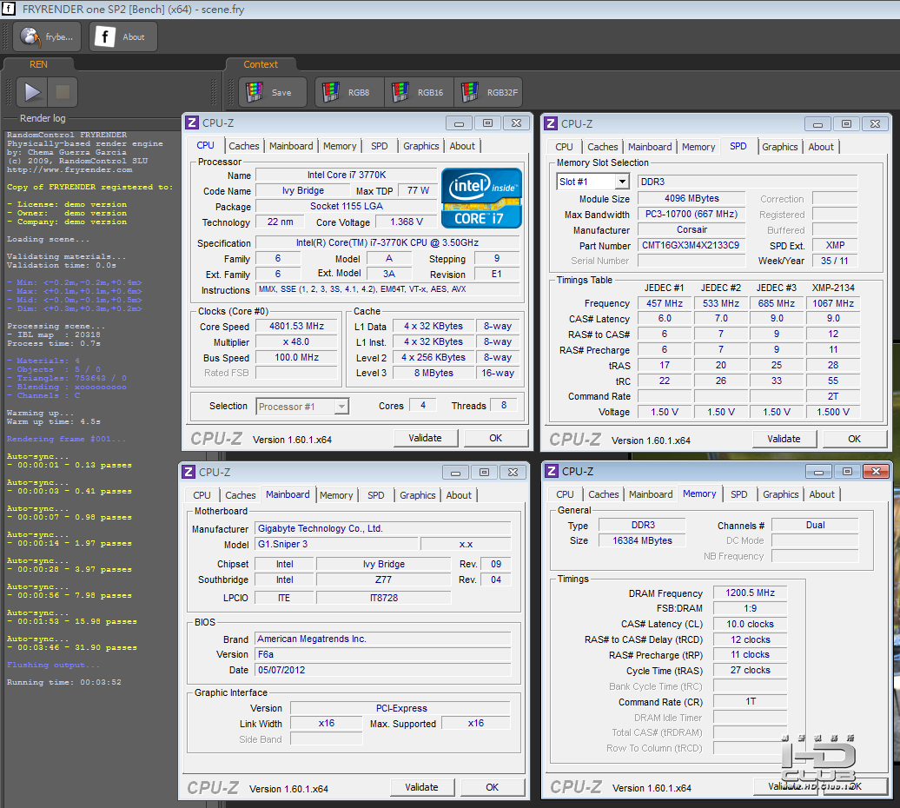Click the Multiplier x 48.0 value
This screenshot has width=900, height=808.
297,341
